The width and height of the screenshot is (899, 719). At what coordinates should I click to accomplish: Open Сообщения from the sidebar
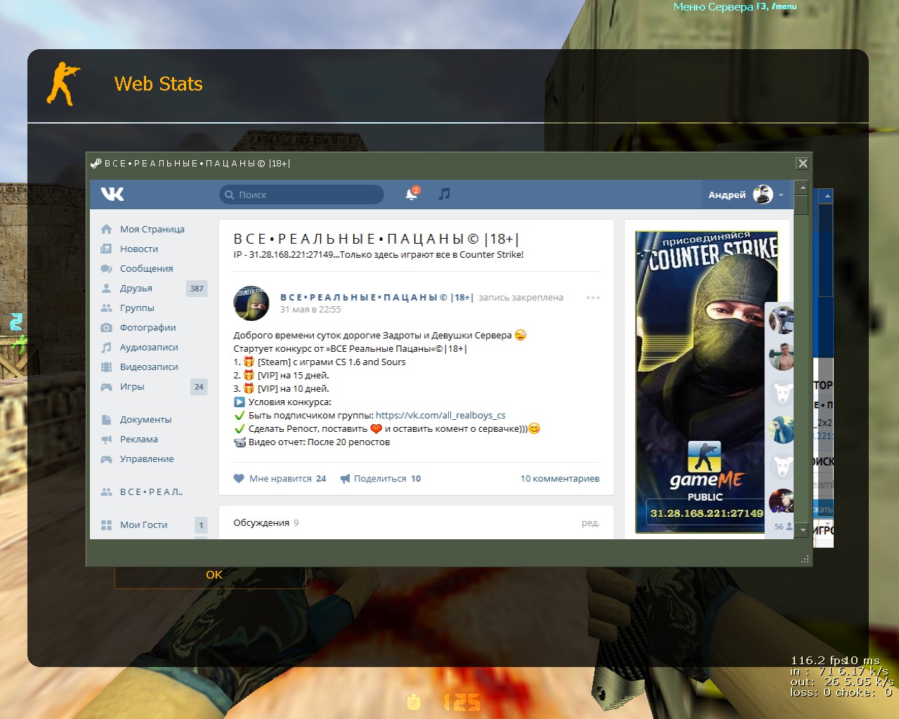146,268
